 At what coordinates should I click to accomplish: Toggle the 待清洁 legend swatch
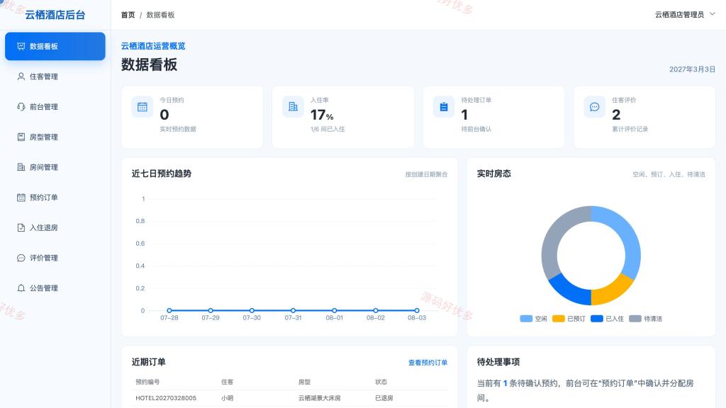[x=635, y=319]
